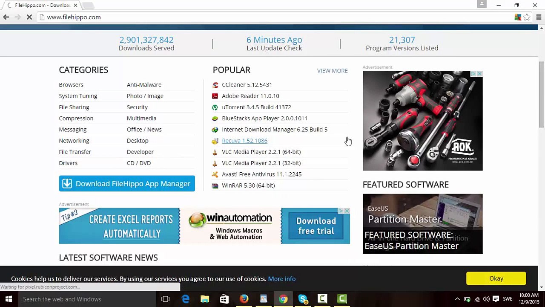This screenshot has height=307, width=545.
Task: Open File Explorer from the taskbar
Action: point(205,299)
